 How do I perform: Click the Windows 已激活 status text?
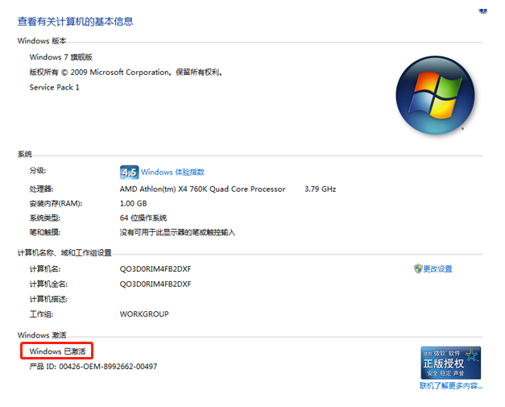(x=58, y=351)
